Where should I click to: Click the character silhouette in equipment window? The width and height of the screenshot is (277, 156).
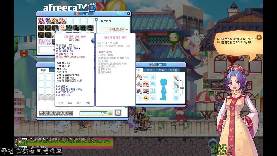pos(163,89)
